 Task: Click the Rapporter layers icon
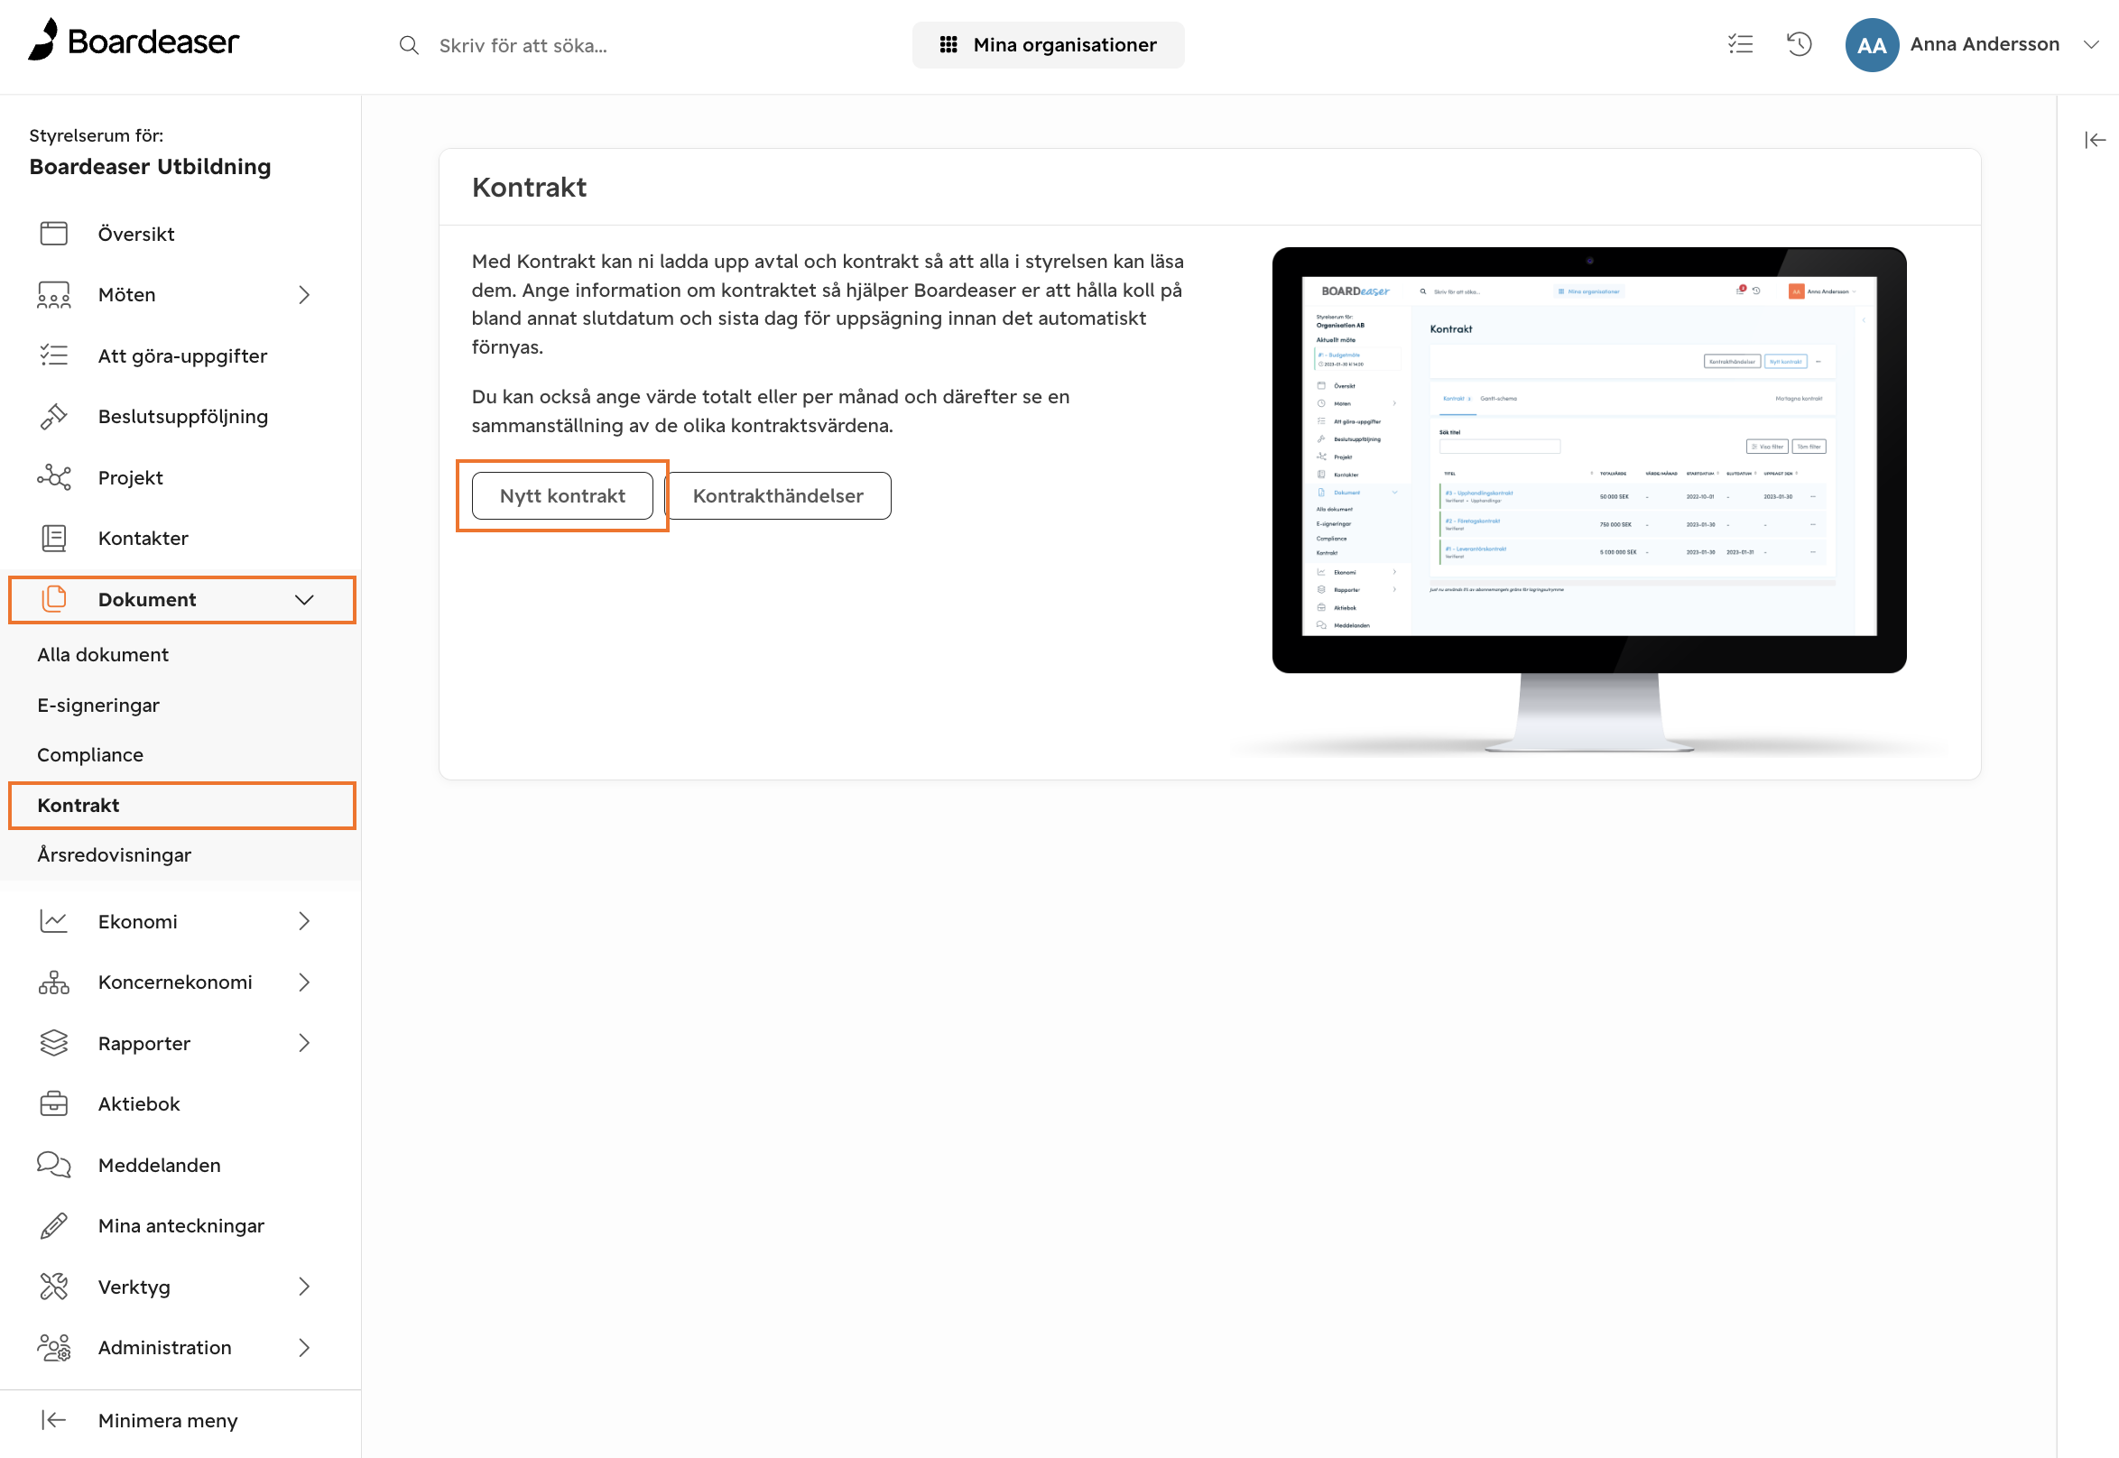[x=54, y=1043]
